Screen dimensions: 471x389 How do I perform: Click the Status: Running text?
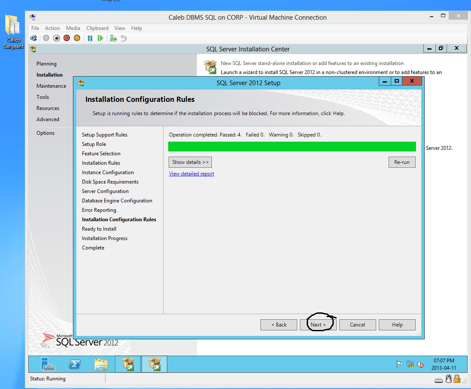coord(48,379)
